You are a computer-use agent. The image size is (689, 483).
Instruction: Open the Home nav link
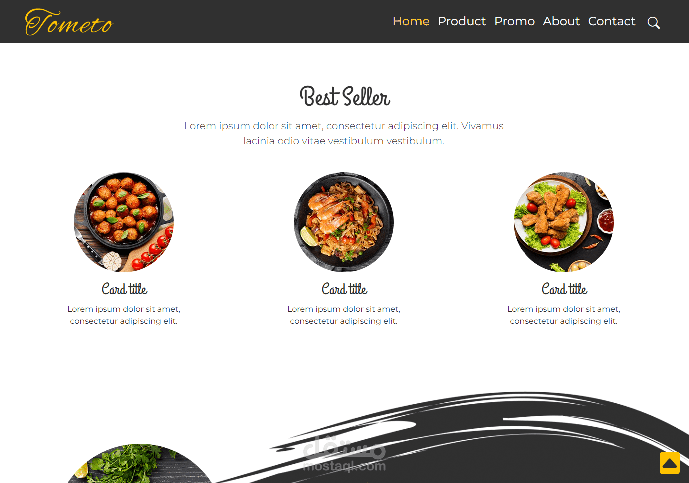point(411,21)
